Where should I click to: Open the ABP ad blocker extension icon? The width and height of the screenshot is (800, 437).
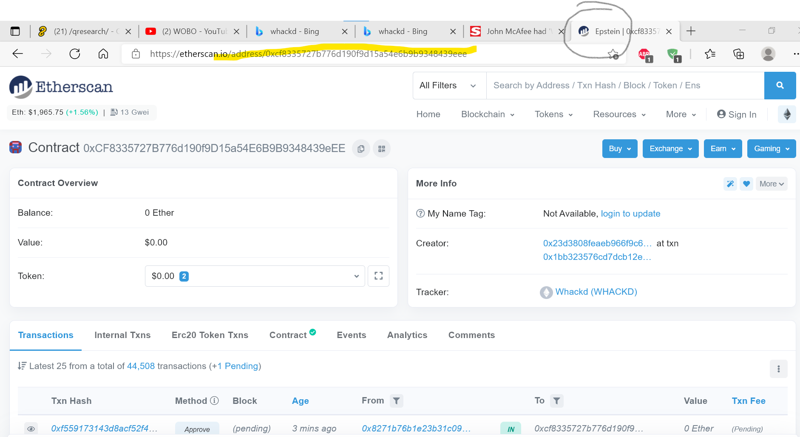(645, 54)
